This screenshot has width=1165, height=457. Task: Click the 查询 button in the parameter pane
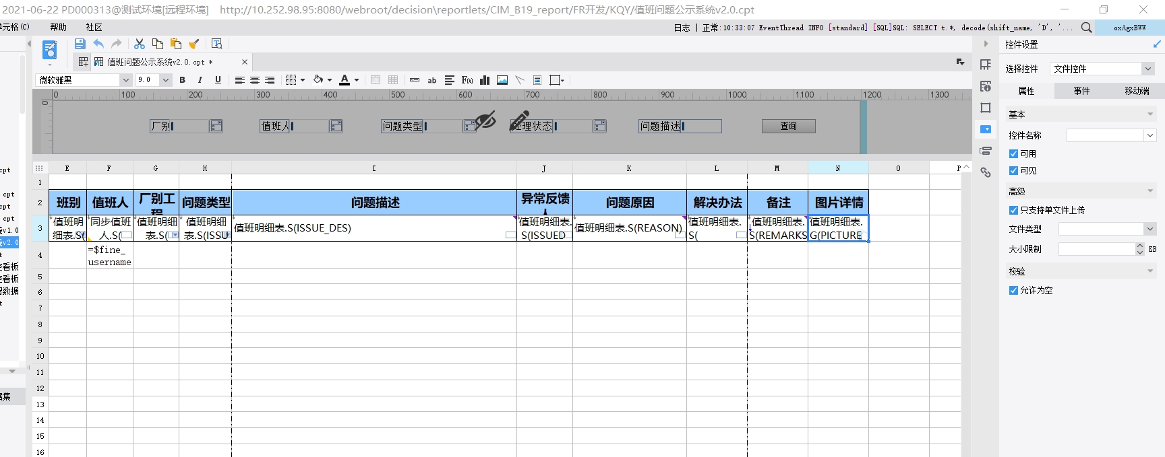click(x=789, y=126)
